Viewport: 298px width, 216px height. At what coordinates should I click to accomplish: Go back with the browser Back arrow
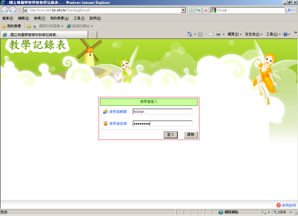(5, 10)
